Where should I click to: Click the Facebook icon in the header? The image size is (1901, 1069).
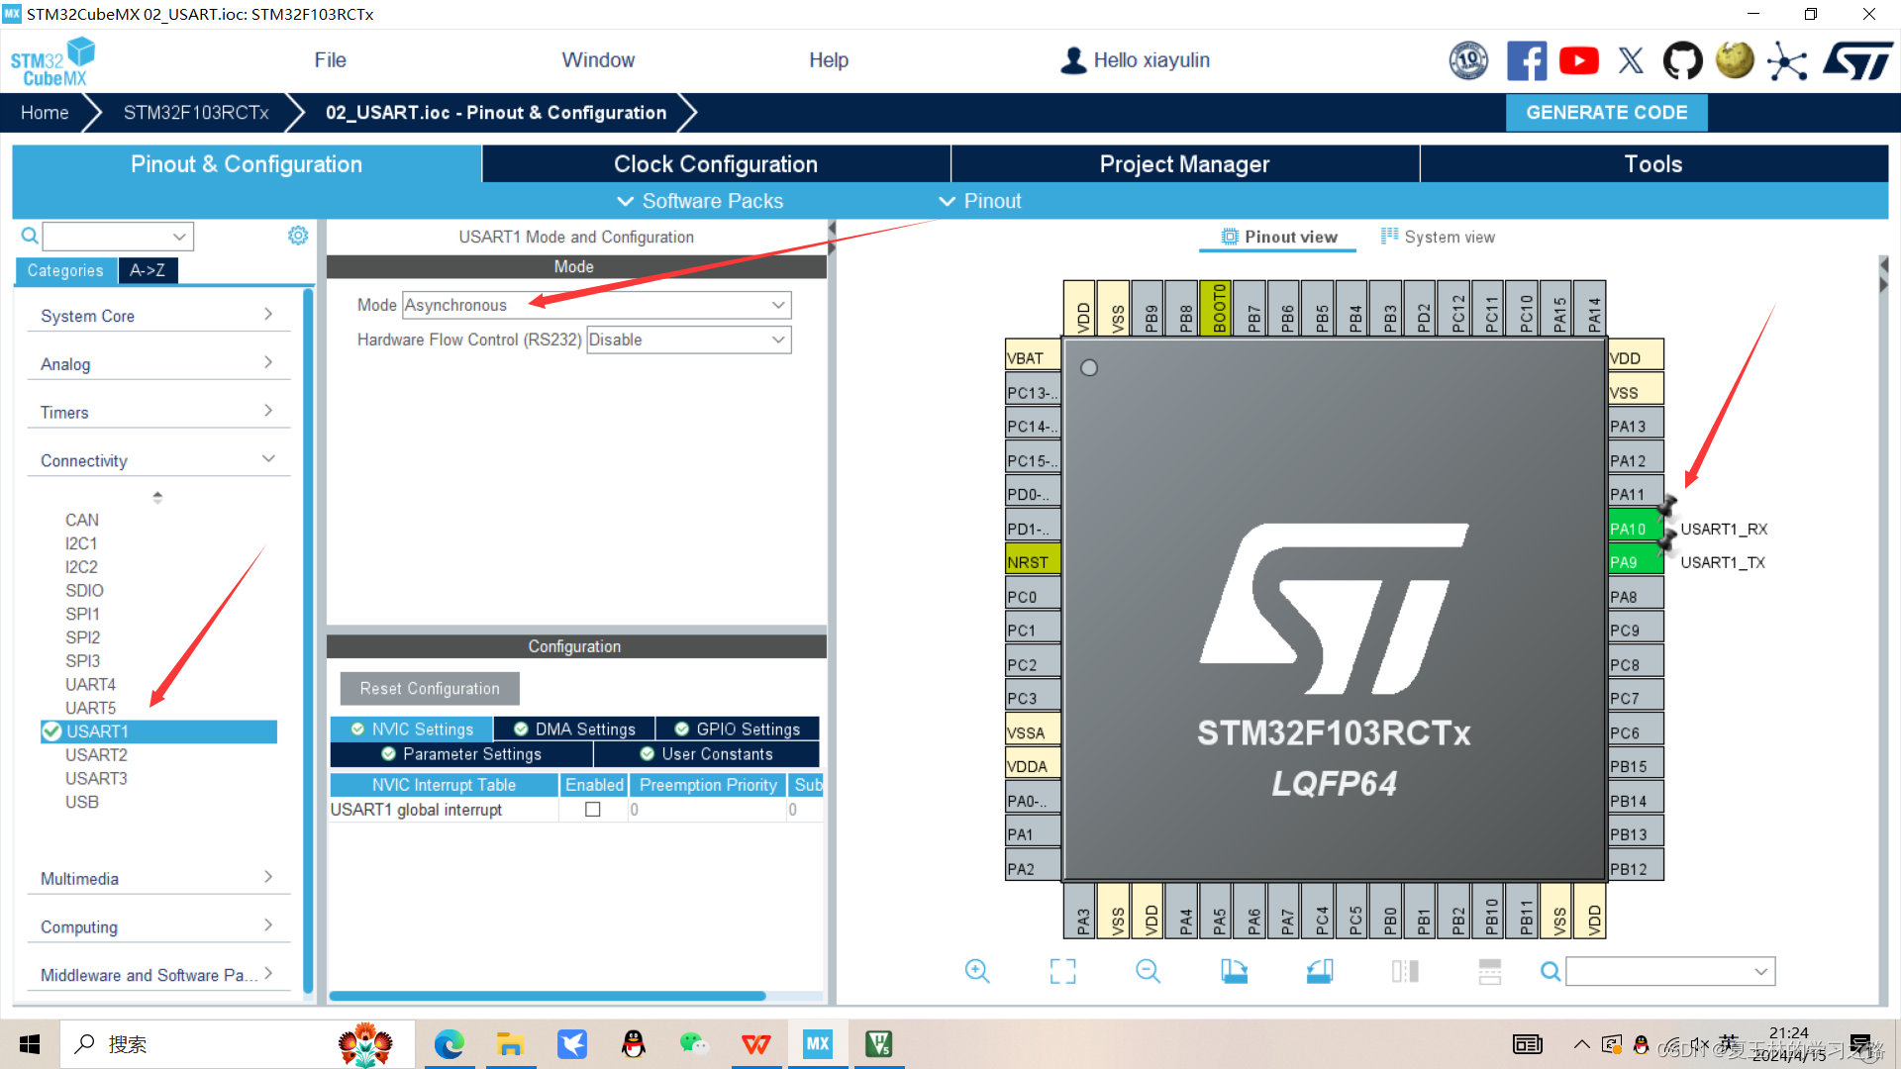pyautogui.click(x=1526, y=60)
